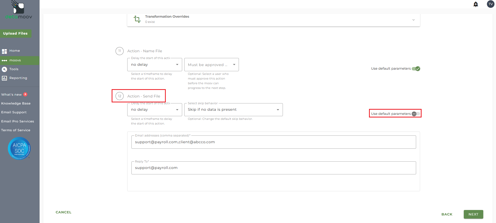The height and width of the screenshot is (223, 496).
Task: Open the Must be approved dropdown
Action: click(x=211, y=65)
